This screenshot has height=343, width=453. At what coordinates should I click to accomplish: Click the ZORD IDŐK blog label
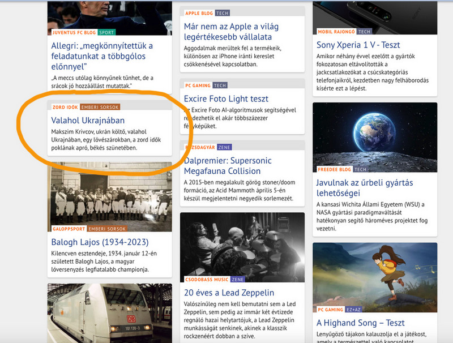65,107
